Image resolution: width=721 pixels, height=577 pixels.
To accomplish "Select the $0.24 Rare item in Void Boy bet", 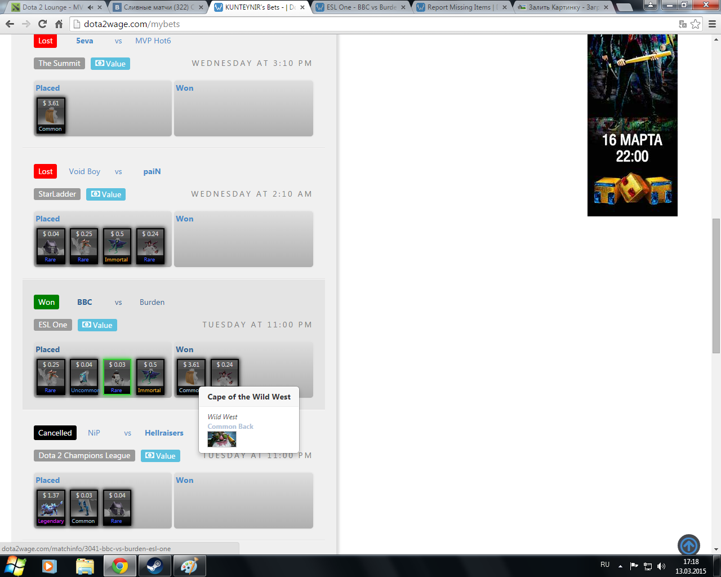I will tap(150, 246).
